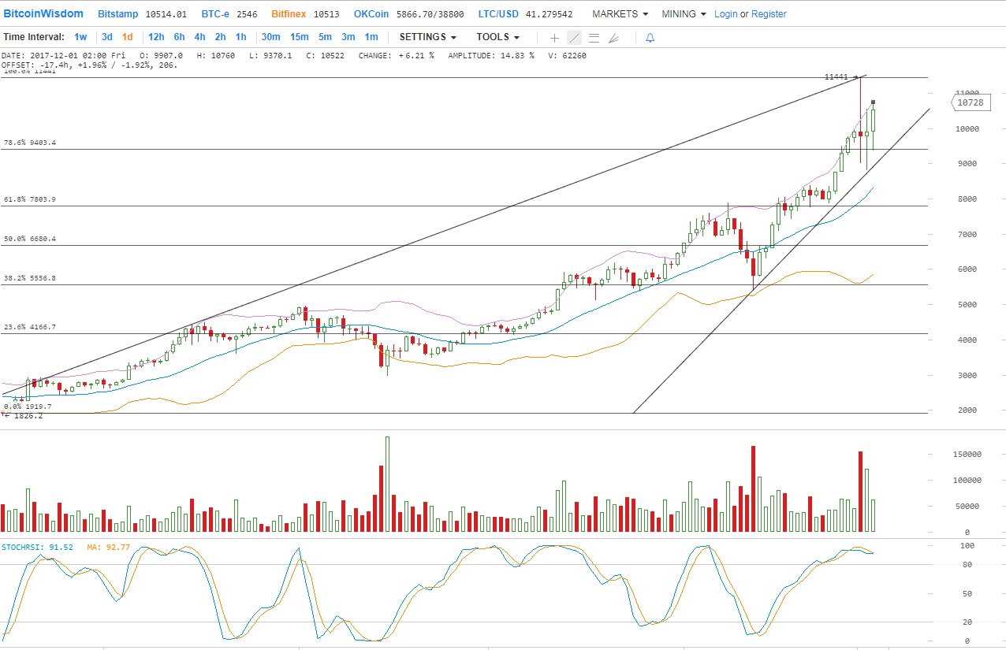Switch time interval to 1w
1006x650 pixels.
coord(80,37)
